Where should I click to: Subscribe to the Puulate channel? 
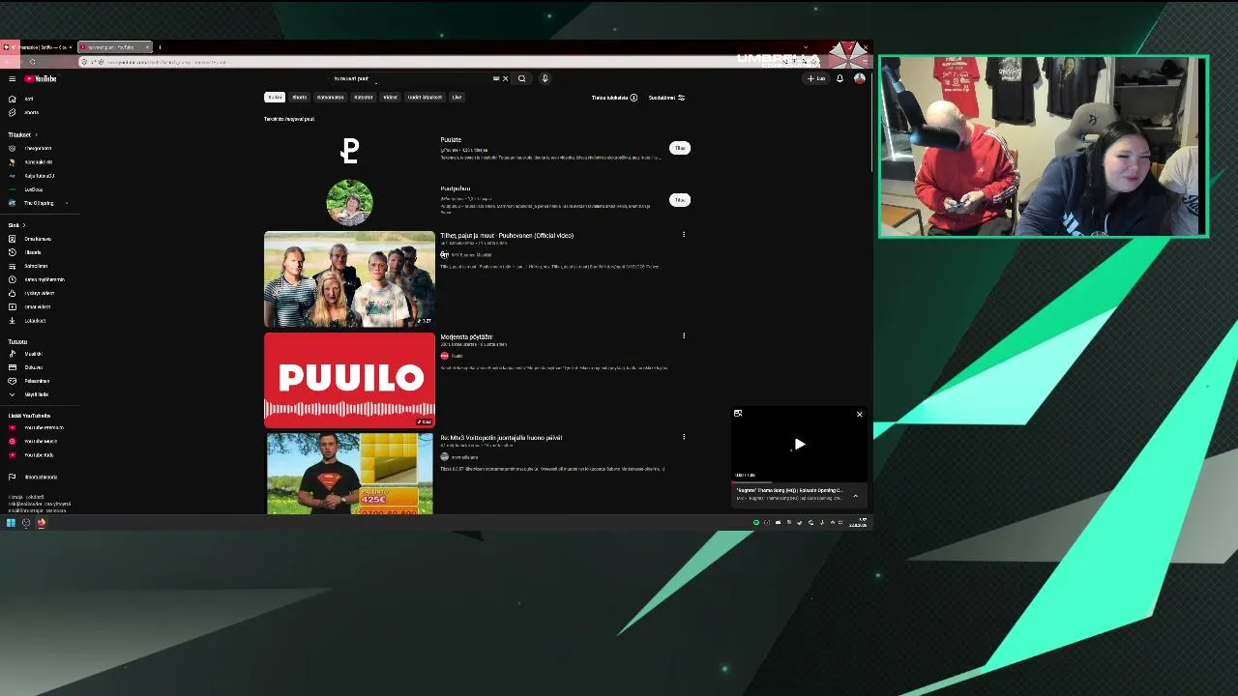pyautogui.click(x=680, y=148)
